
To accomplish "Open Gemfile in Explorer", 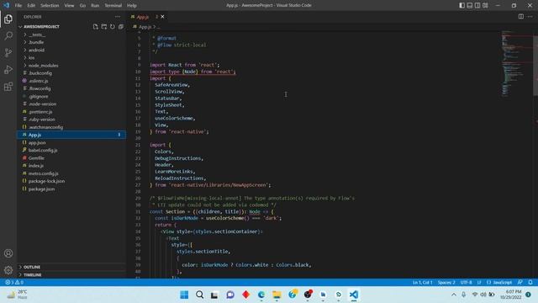I will click(x=36, y=158).
